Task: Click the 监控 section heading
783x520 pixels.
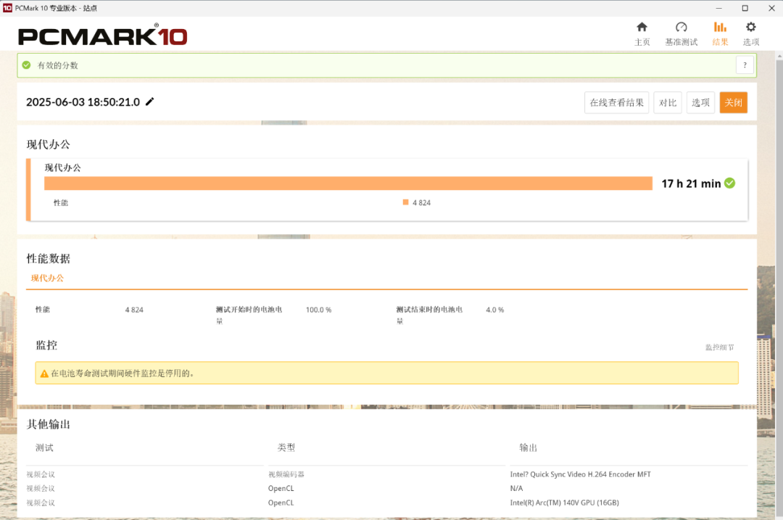Action: (46, 345)
